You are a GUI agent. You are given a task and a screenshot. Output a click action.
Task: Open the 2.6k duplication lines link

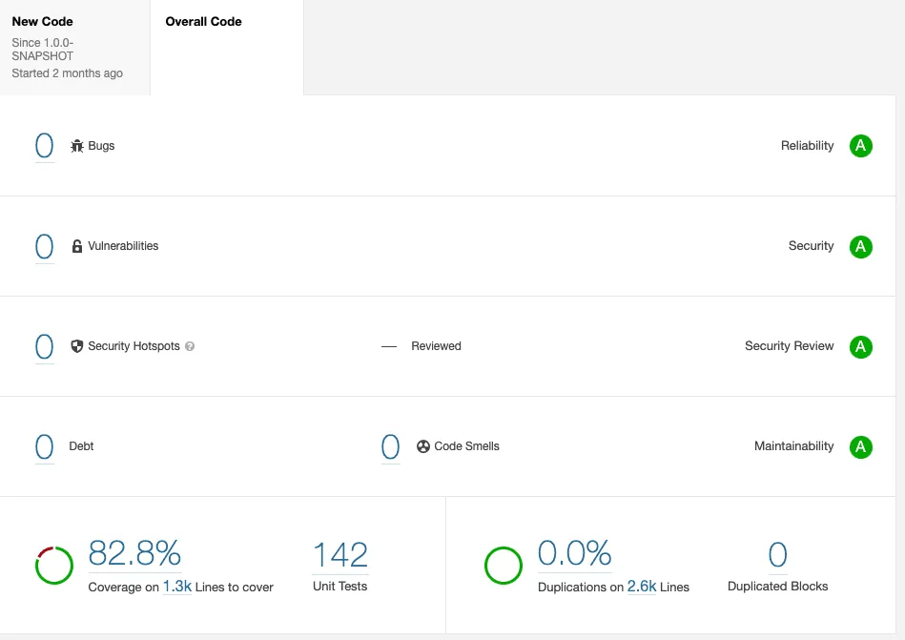click(x=642, y=587)
